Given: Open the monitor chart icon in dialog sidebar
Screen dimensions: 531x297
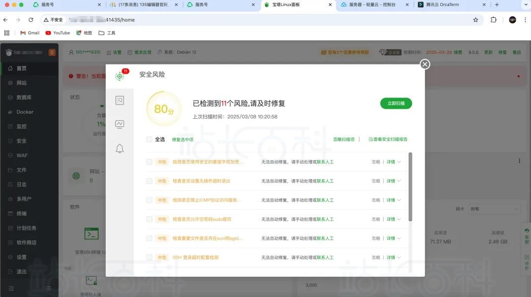Looking at the screenshot, I should tap(120, 124).
